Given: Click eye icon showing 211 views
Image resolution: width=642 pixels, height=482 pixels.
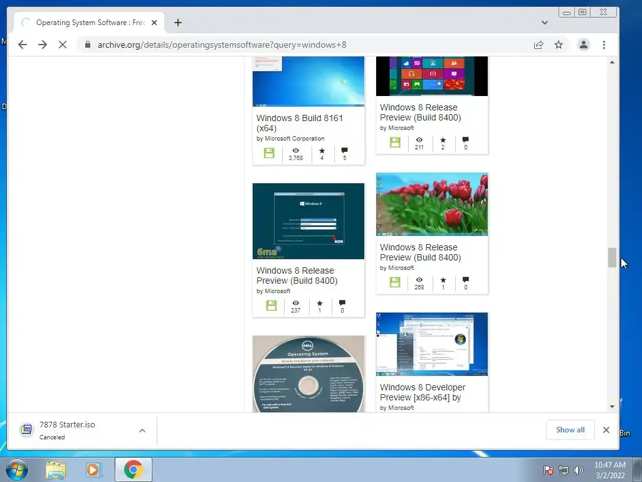Looking at the screenshot, I should tap(419, 140).
